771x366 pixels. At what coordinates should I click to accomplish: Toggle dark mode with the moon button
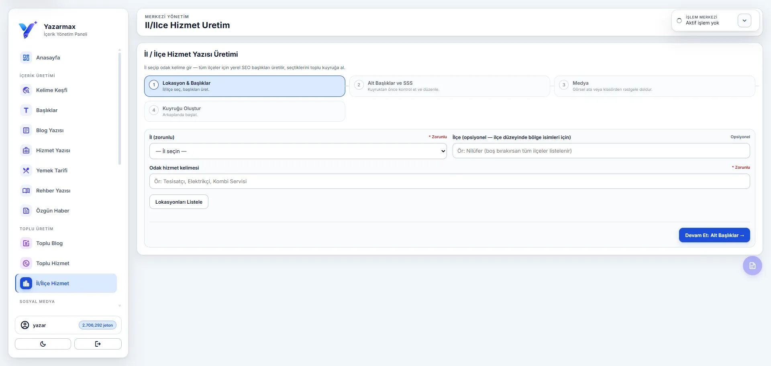click(43, 344)
